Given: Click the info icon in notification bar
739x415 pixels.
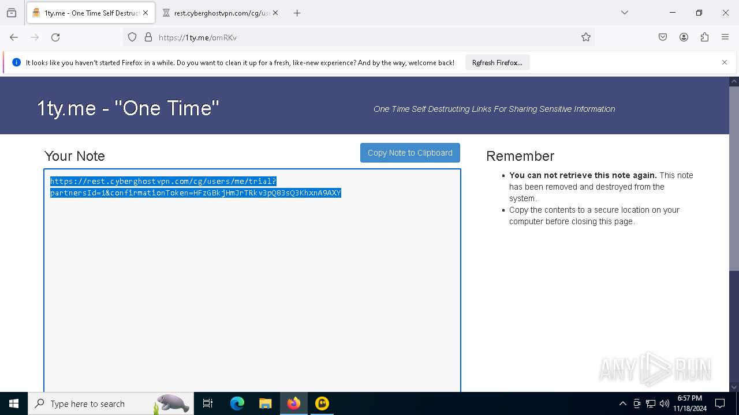Looking at the screenshot, I should [16, 62].
